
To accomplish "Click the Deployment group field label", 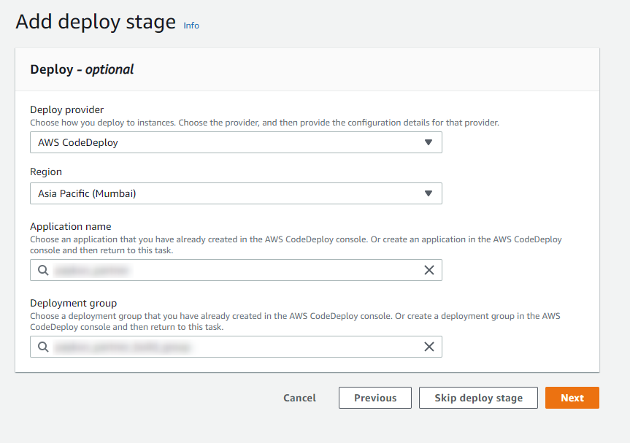I will pos(74,303).
